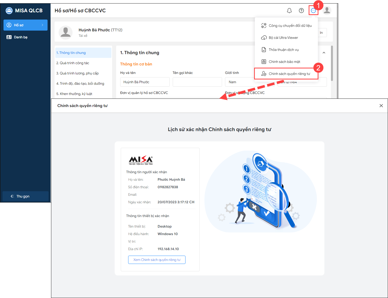Open the more options ellipsis icon
This screenshot has height=298, width=388.
(313, 11)
